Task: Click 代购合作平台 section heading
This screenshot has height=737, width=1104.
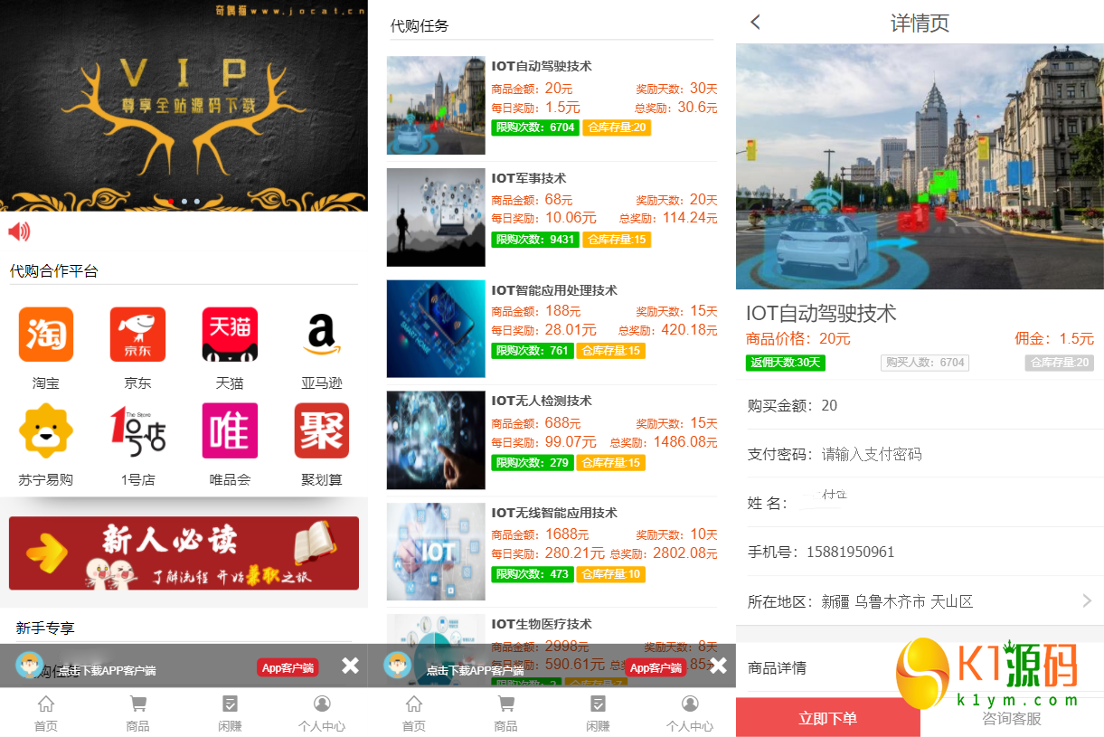Action: click(54, 270)
